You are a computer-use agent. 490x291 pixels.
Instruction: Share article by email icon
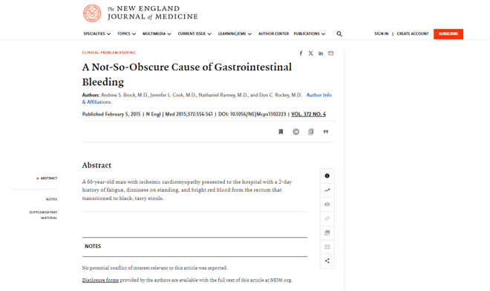(330, 53)
